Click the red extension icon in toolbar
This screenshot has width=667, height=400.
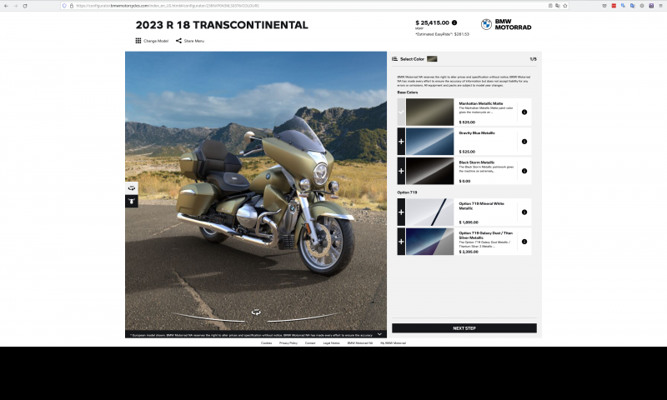(x=614, y=6)
